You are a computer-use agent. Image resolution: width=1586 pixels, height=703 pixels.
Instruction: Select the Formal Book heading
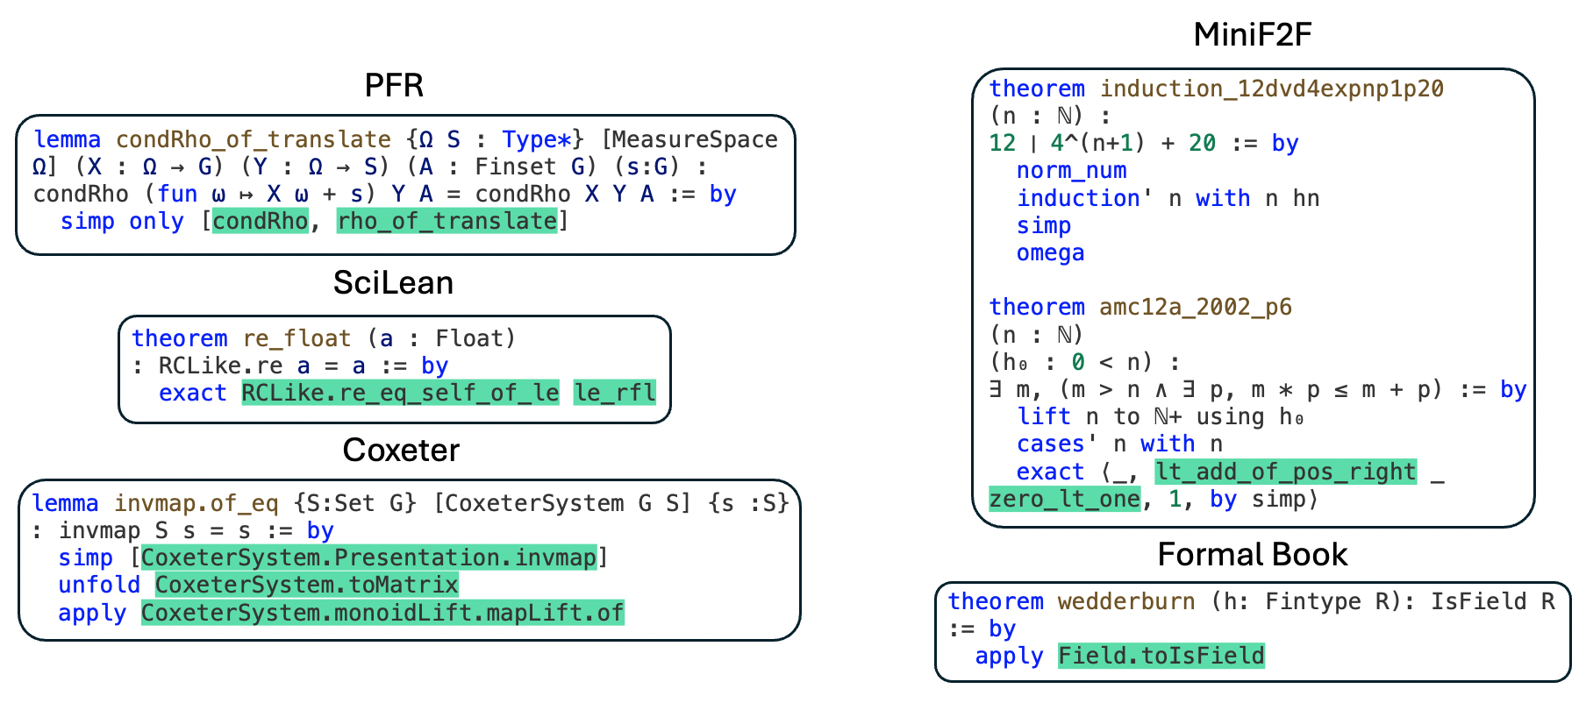coord(1252,555)
